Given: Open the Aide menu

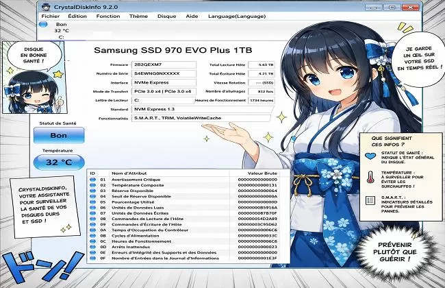Looking at the screenshot, I should (192, 16).
